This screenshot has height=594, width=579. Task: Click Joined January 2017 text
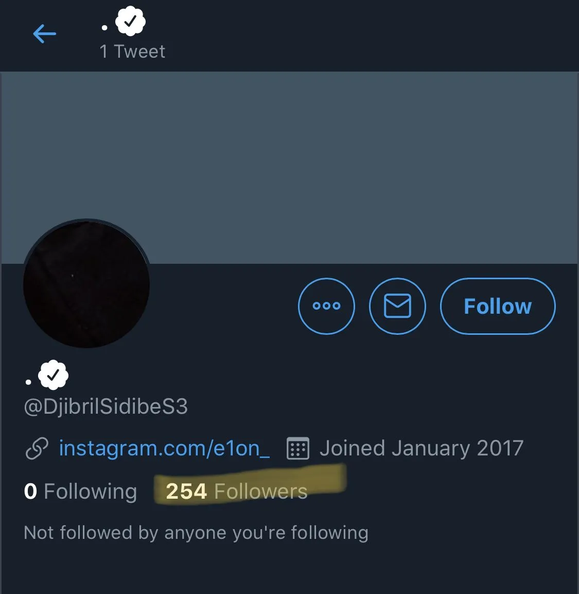pos(421,448)
